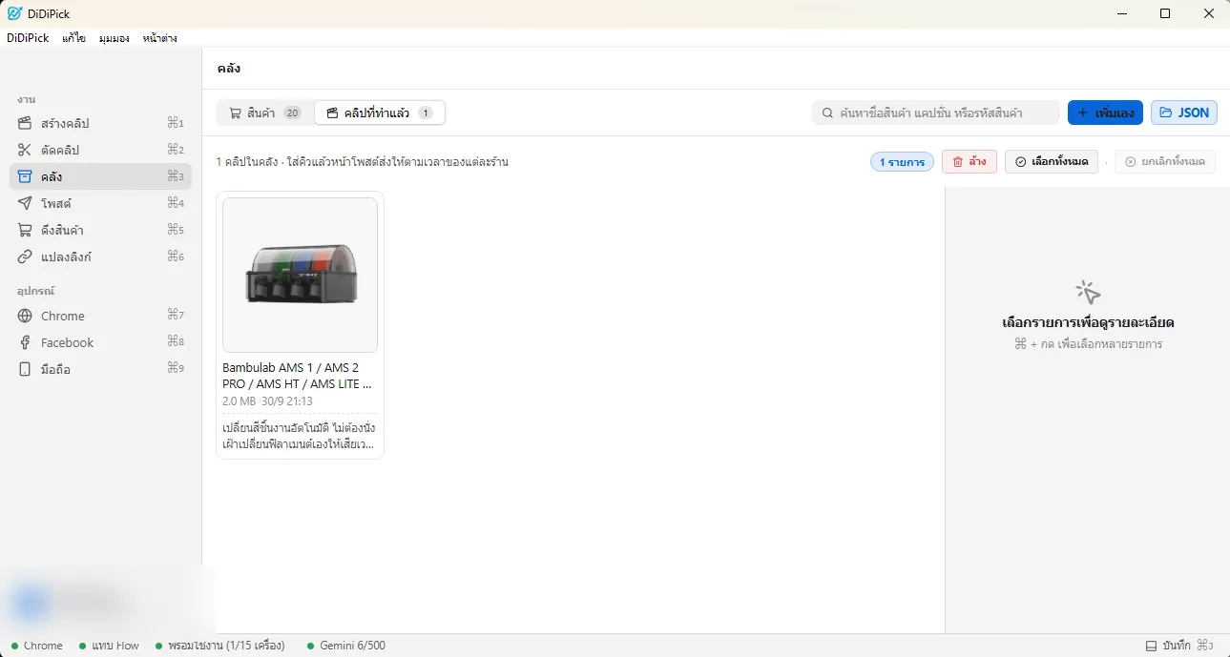The width and height of the screenshot is (1230, 657).
Task: Click the พร้อมใช้งาน (1/15 เครื่อง) status
Action: point(219,646)
